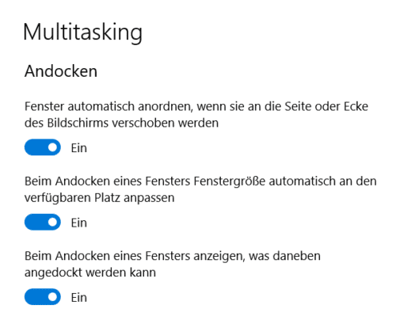The height and width of the screenshot is (309, 396).
Task: Select the Andocken section heading
Action: coord(61,71)
